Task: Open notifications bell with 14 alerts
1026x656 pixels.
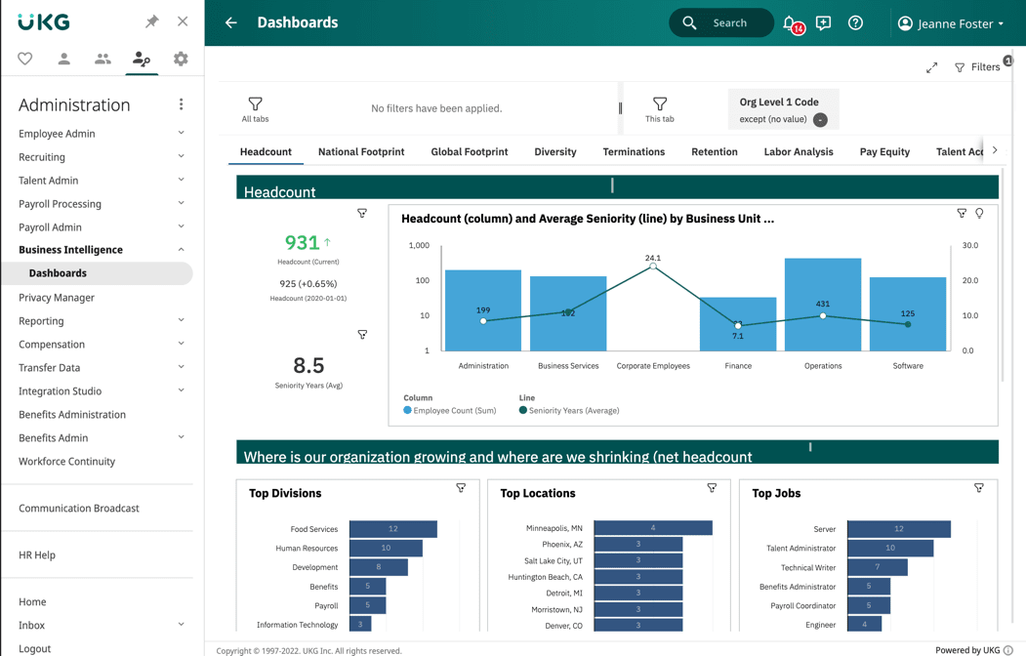Action: [790, 23]
